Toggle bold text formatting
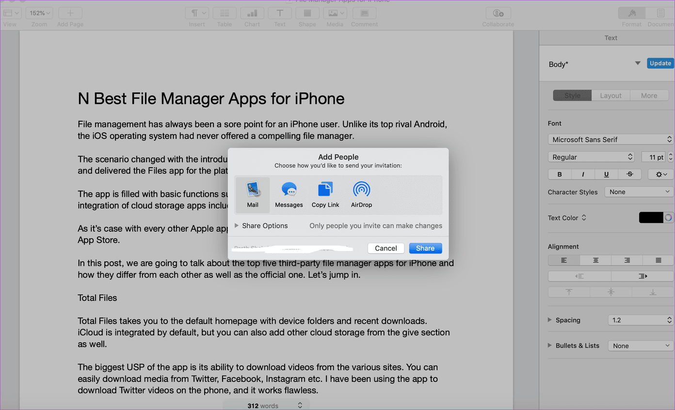 pyautogui.click(x=560, y=174)
